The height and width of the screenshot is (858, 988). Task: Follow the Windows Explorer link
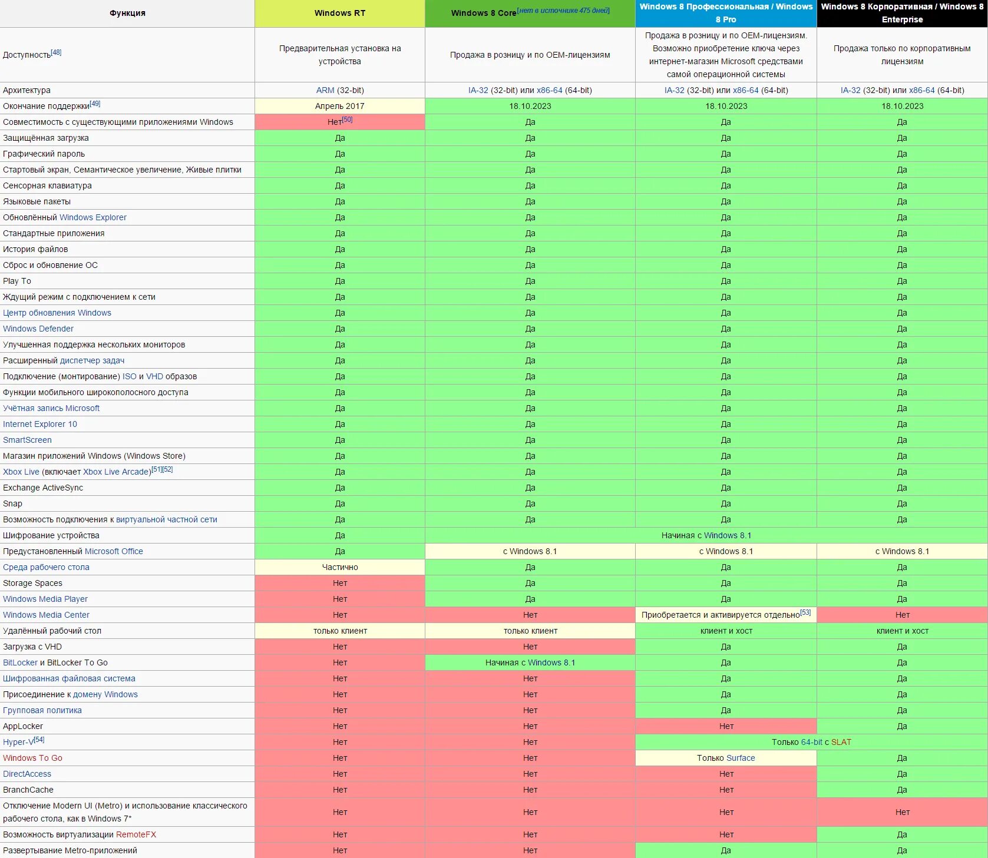(x=93, y=217)
